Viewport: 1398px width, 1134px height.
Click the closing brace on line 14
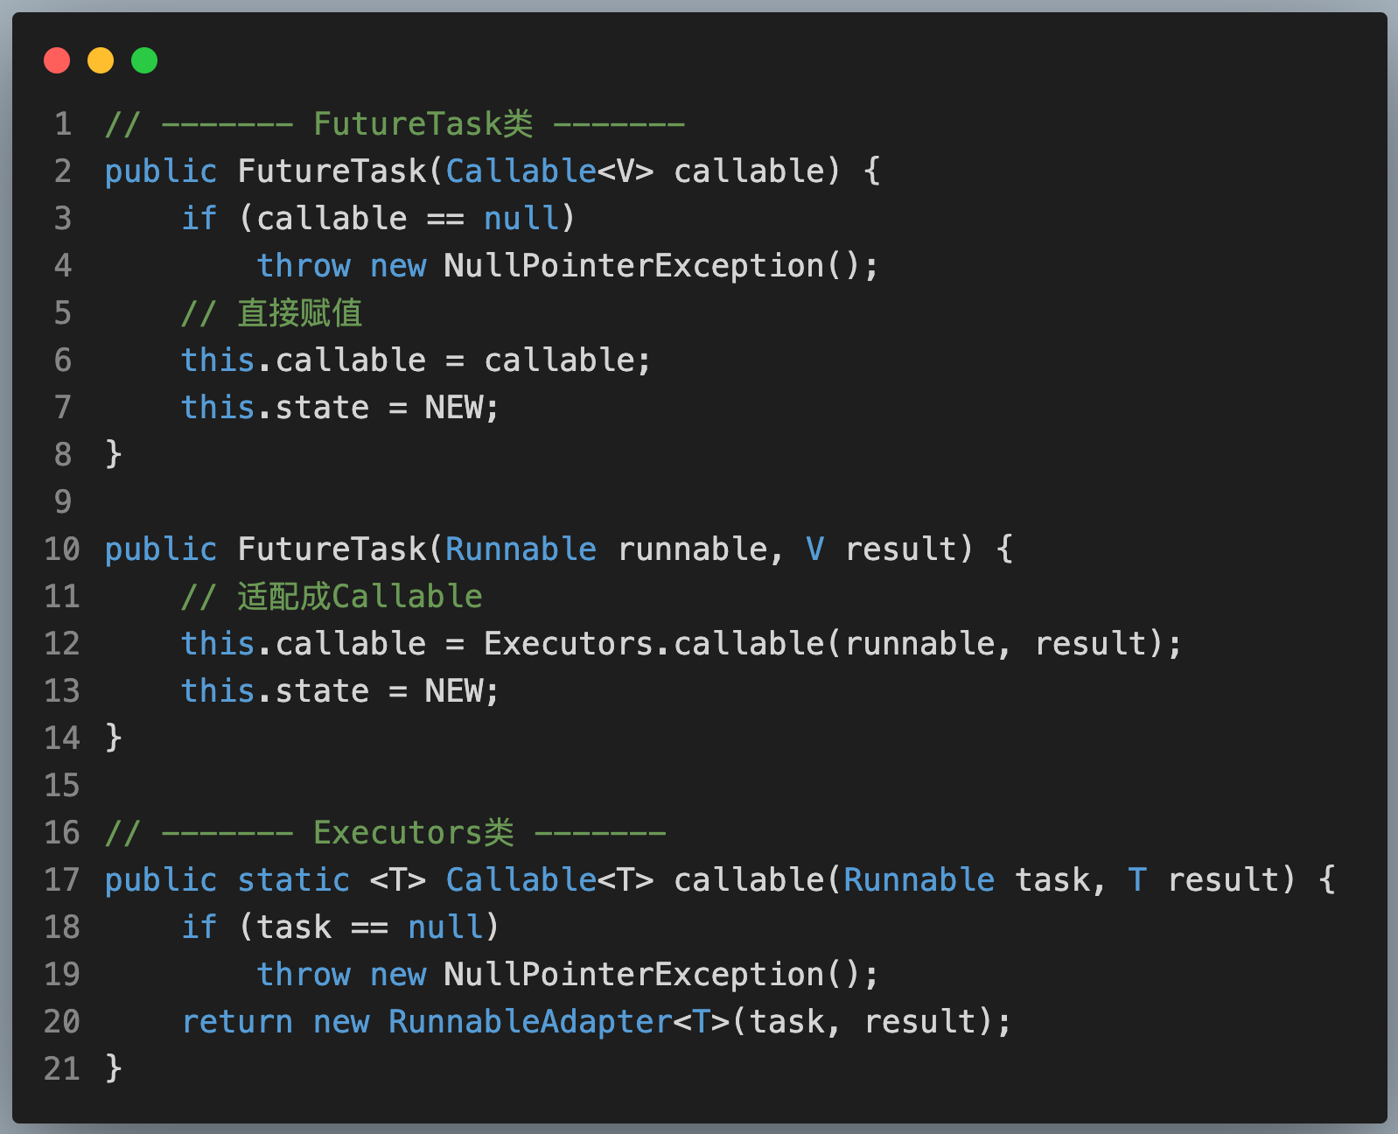(114, 738)
